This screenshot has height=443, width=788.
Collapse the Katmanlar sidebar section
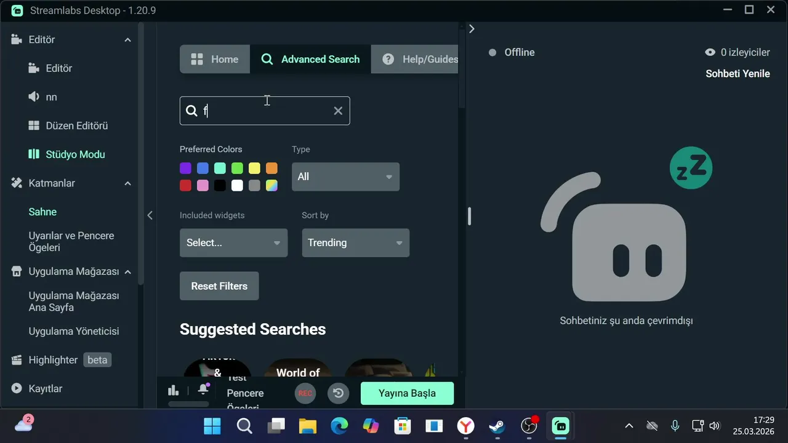click(x=127, y=183)
